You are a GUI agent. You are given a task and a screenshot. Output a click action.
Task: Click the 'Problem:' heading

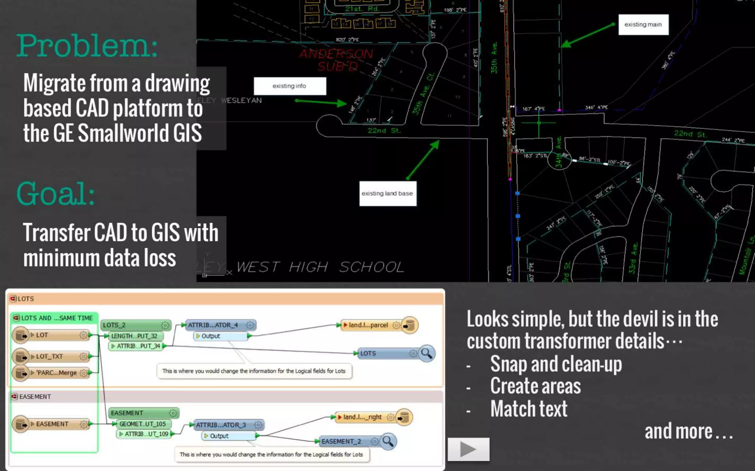tap(87, 46)
